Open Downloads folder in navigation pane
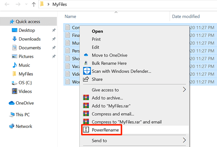 (x=29, y=39)
